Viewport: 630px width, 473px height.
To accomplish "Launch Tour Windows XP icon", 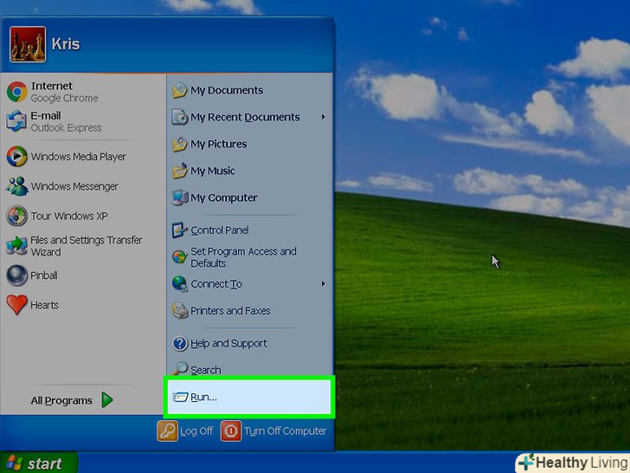I will [x=17, y=216].
